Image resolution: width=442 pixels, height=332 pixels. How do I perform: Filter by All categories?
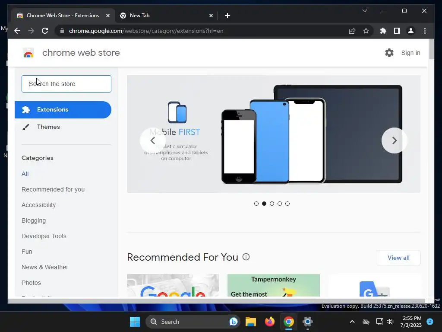coord(25,174)
